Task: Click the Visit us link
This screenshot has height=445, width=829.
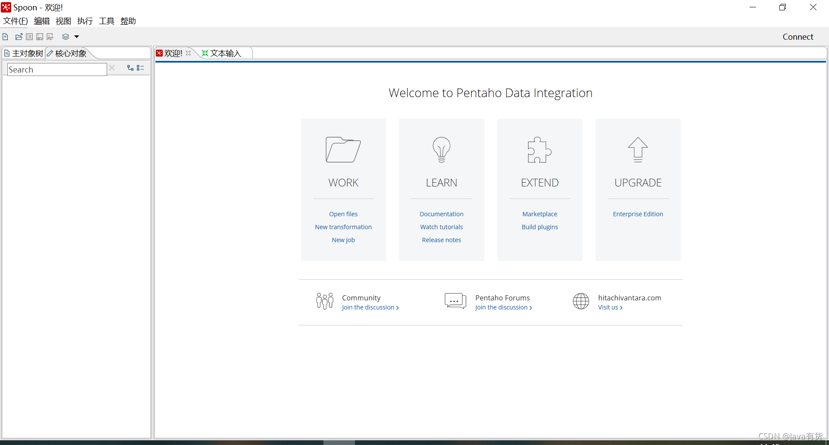Action: [x=610, y=307]
